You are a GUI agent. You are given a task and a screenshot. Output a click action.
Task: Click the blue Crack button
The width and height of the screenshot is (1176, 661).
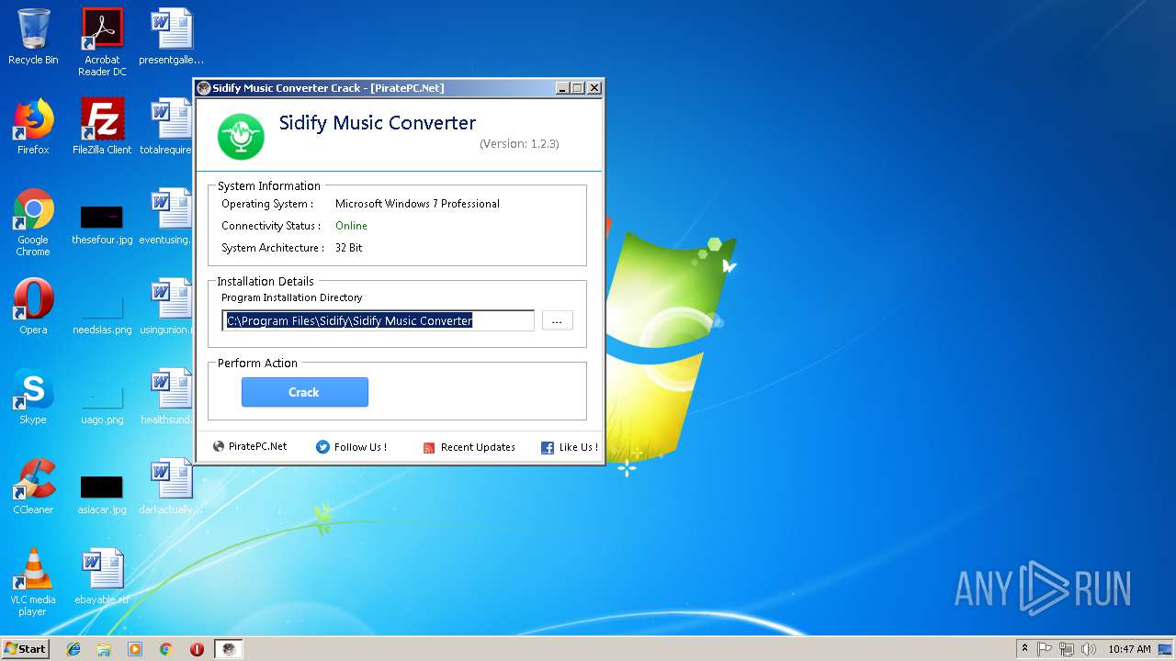(305, 392)
